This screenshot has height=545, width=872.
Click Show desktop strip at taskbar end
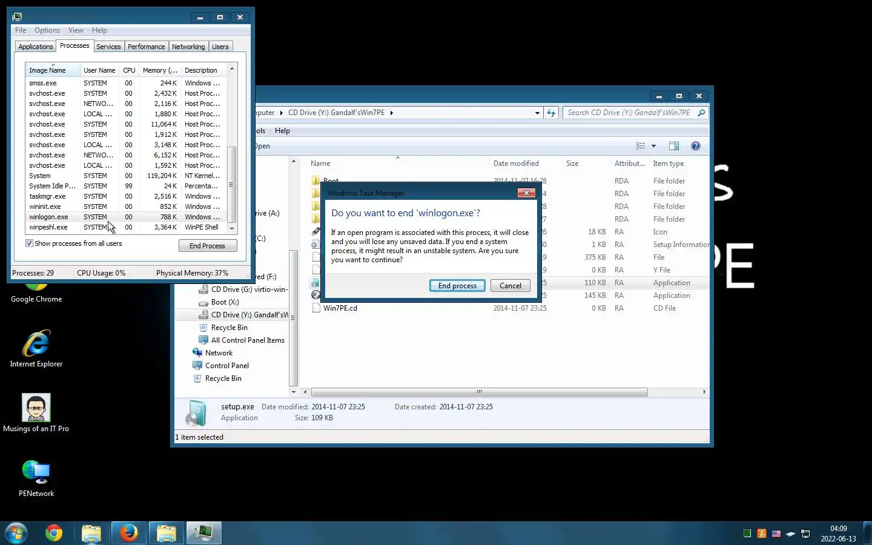[x=867, y=533]
